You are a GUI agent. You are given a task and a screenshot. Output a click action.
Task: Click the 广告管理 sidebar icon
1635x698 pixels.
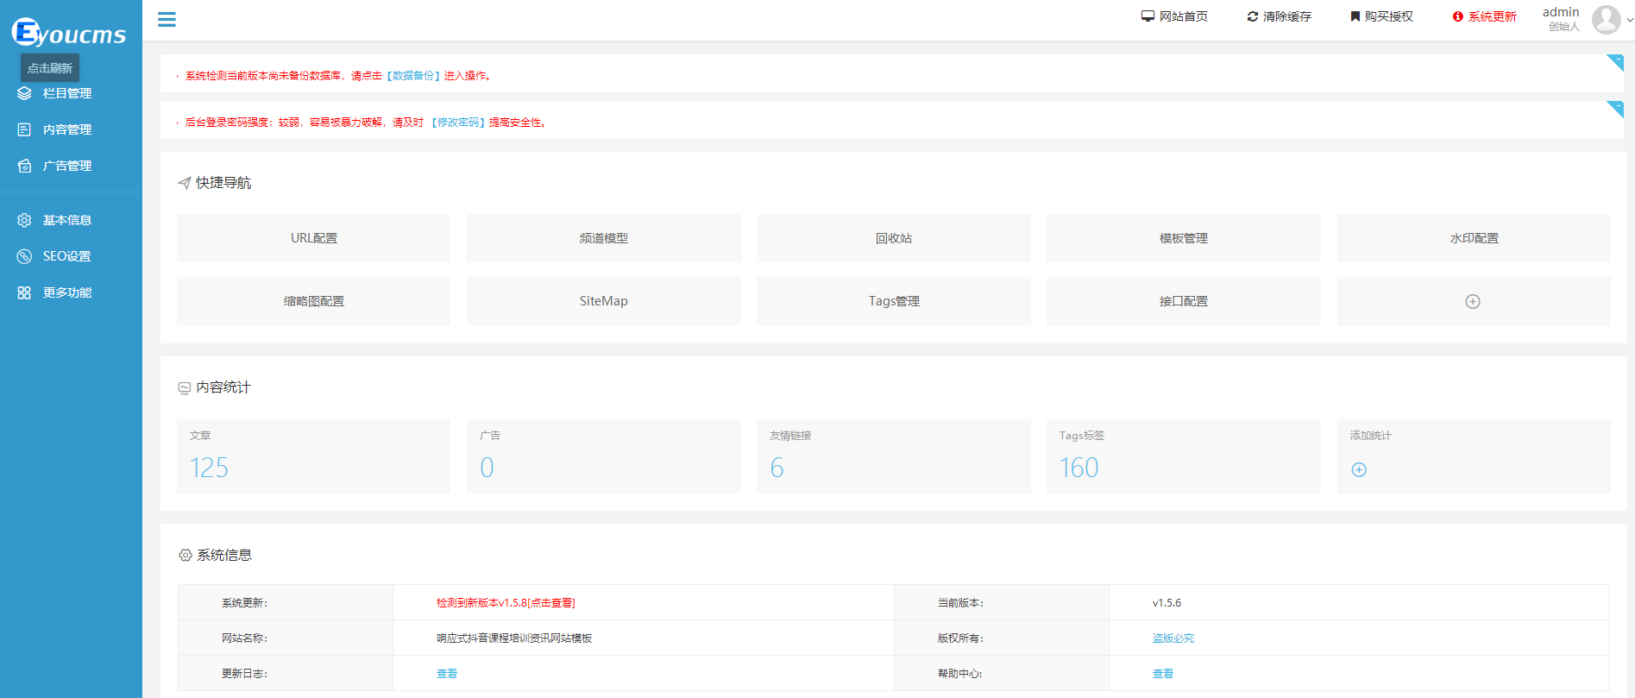pyautogui.click(x=24, y=166)
